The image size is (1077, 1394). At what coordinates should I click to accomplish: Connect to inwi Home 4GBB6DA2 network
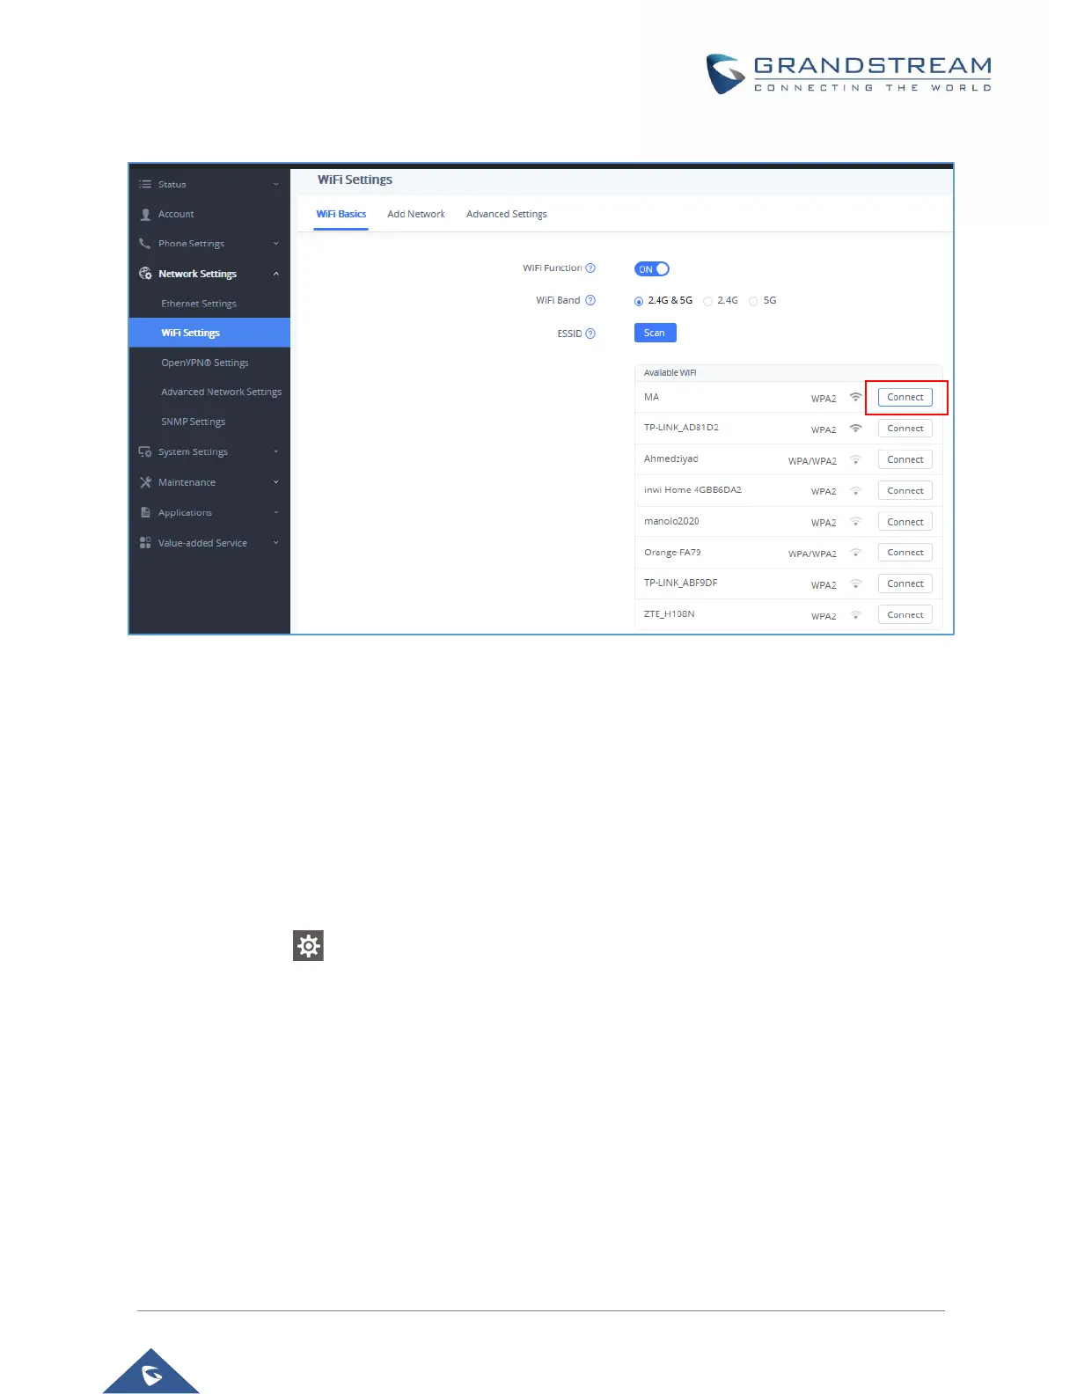(905, 491)
